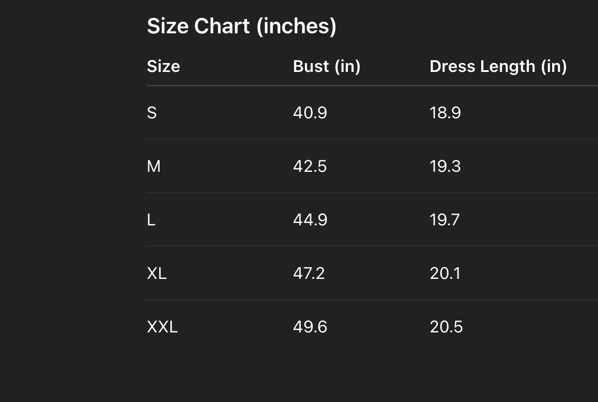Click the 19.7 dress length value
The width and height of the screenshot is (598, 402).
point(444,219)
